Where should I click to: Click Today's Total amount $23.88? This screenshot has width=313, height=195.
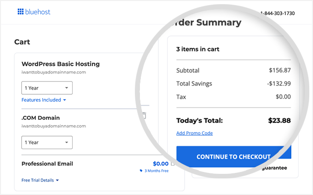point(279,120)
